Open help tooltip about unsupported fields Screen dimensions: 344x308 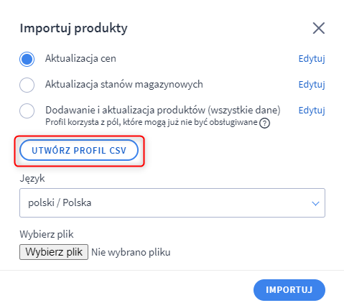coord(264,123)
